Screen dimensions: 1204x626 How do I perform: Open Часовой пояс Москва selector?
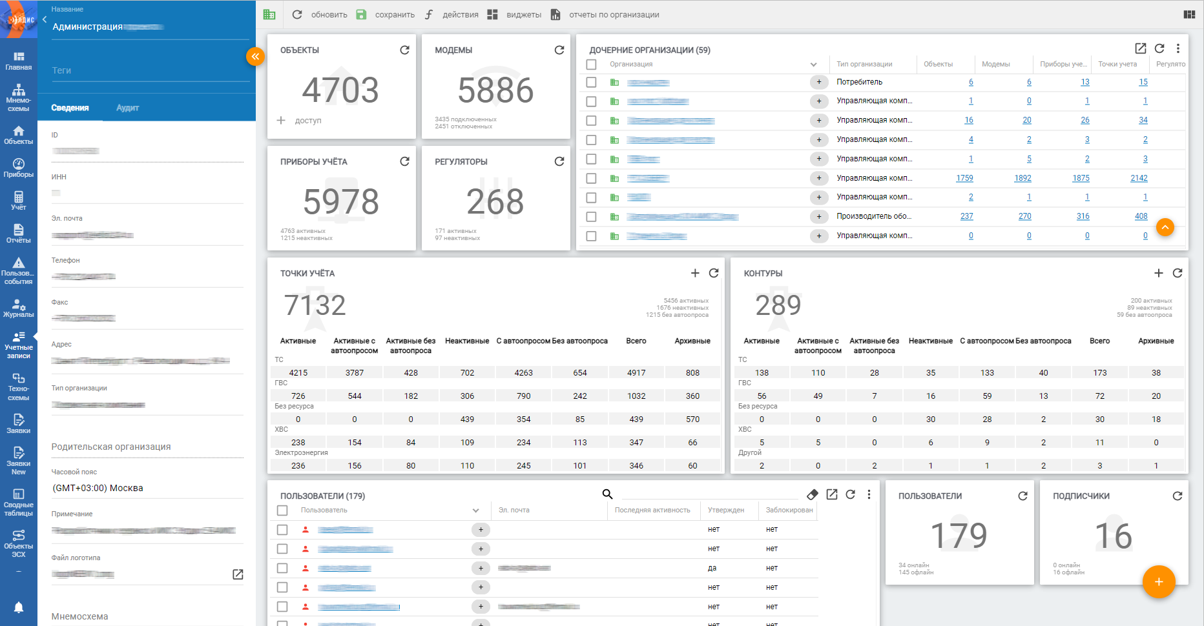coord(147,488)
